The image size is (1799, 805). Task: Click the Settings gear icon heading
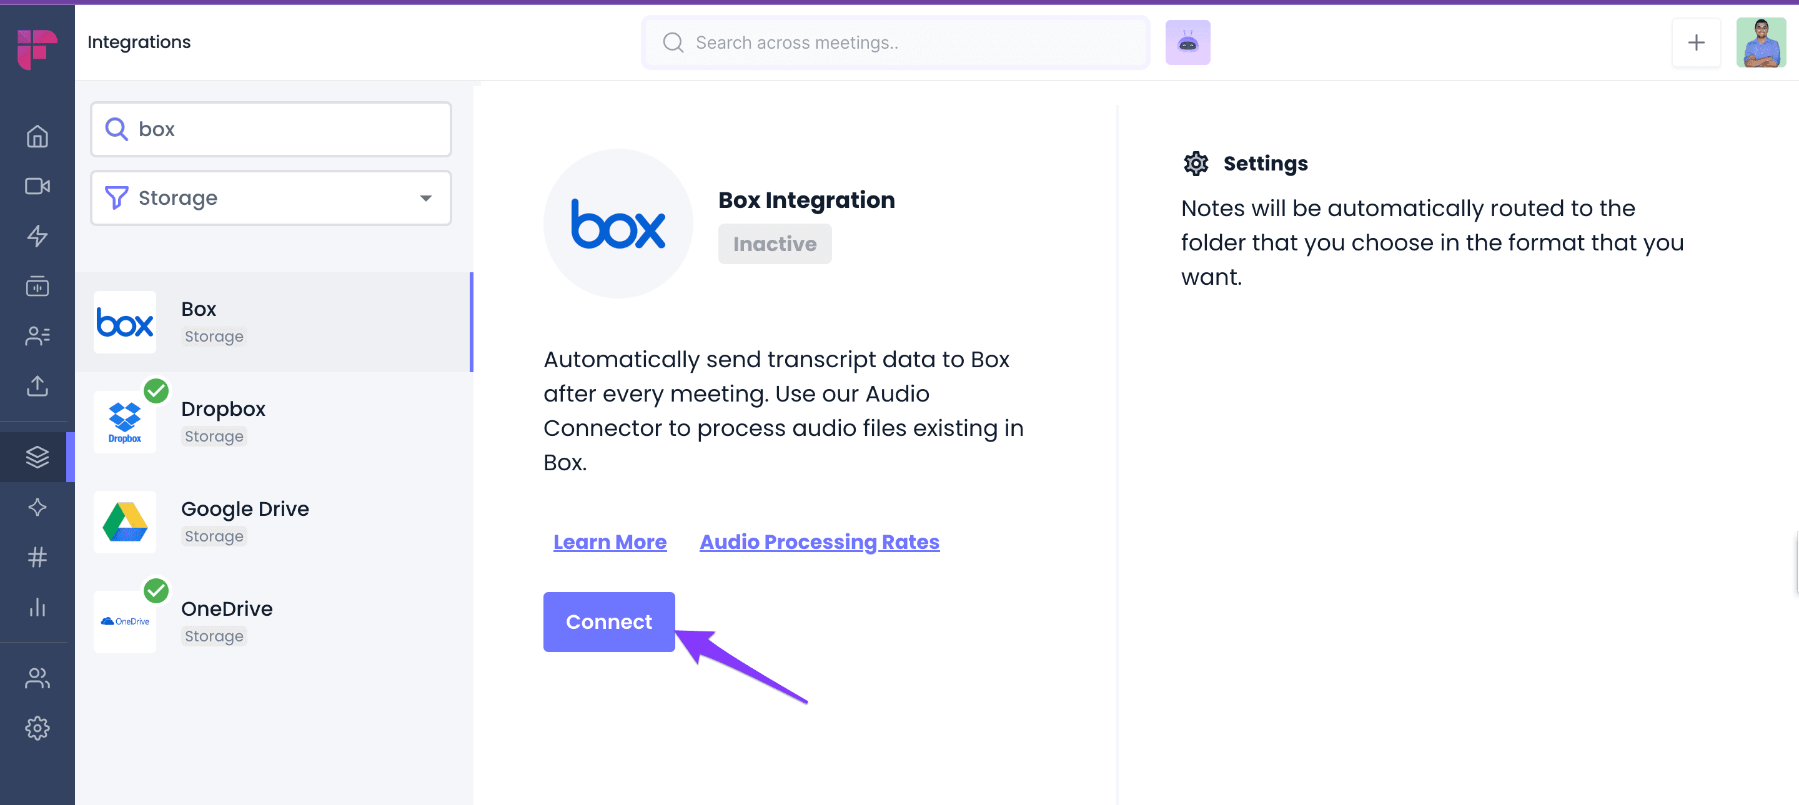[x=1196, y=164]
